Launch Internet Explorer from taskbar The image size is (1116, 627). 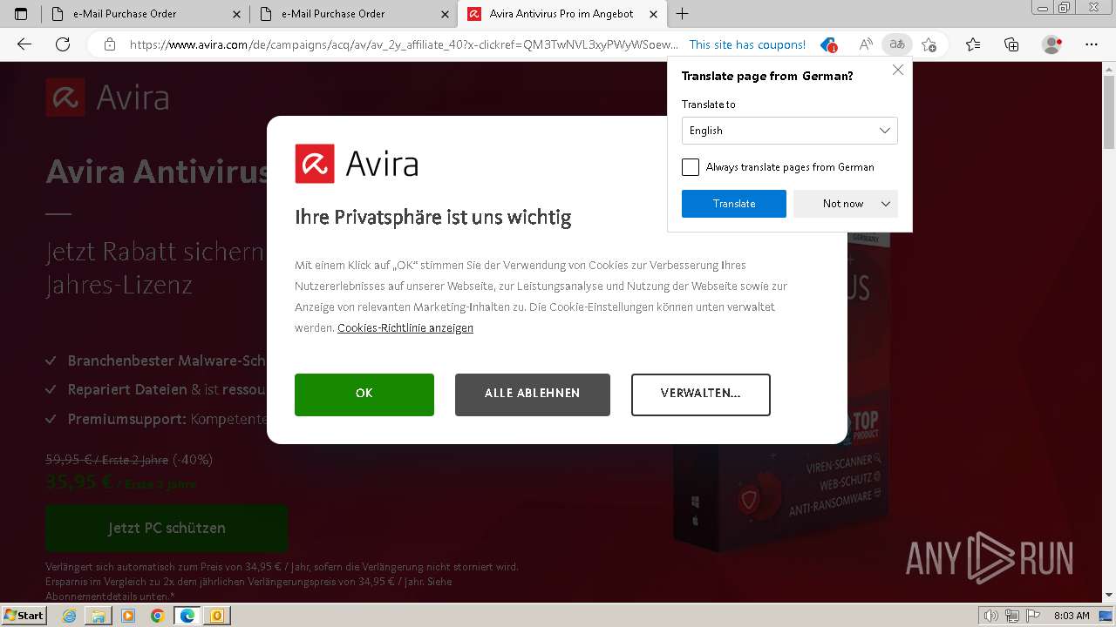click(70, 616)
